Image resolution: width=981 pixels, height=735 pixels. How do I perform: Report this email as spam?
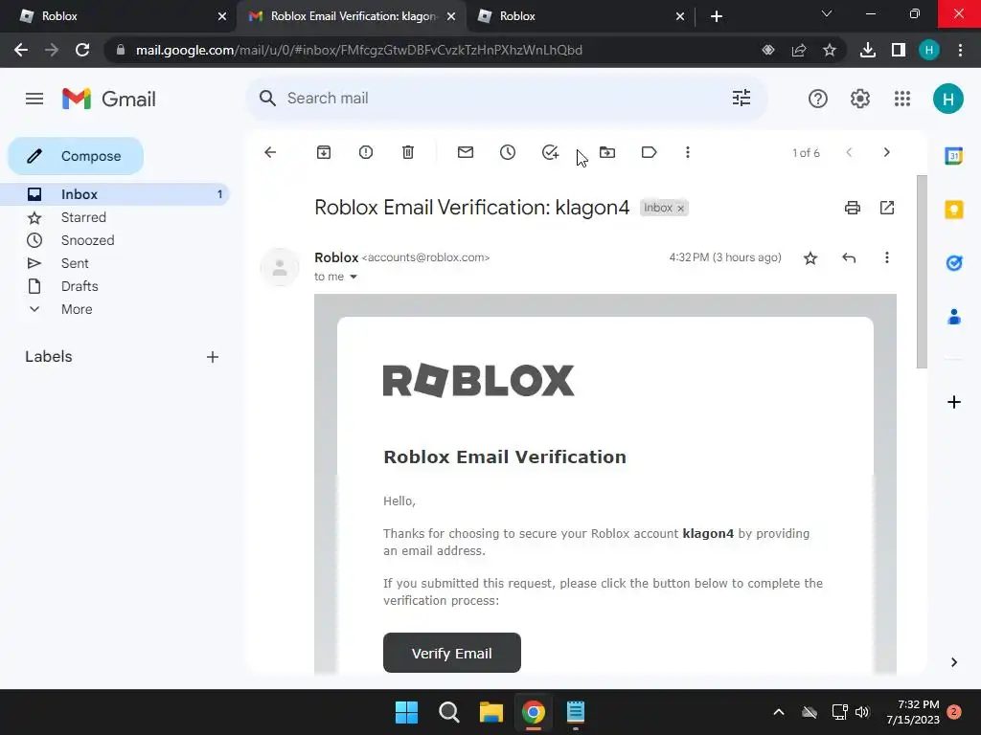[366, 152]
